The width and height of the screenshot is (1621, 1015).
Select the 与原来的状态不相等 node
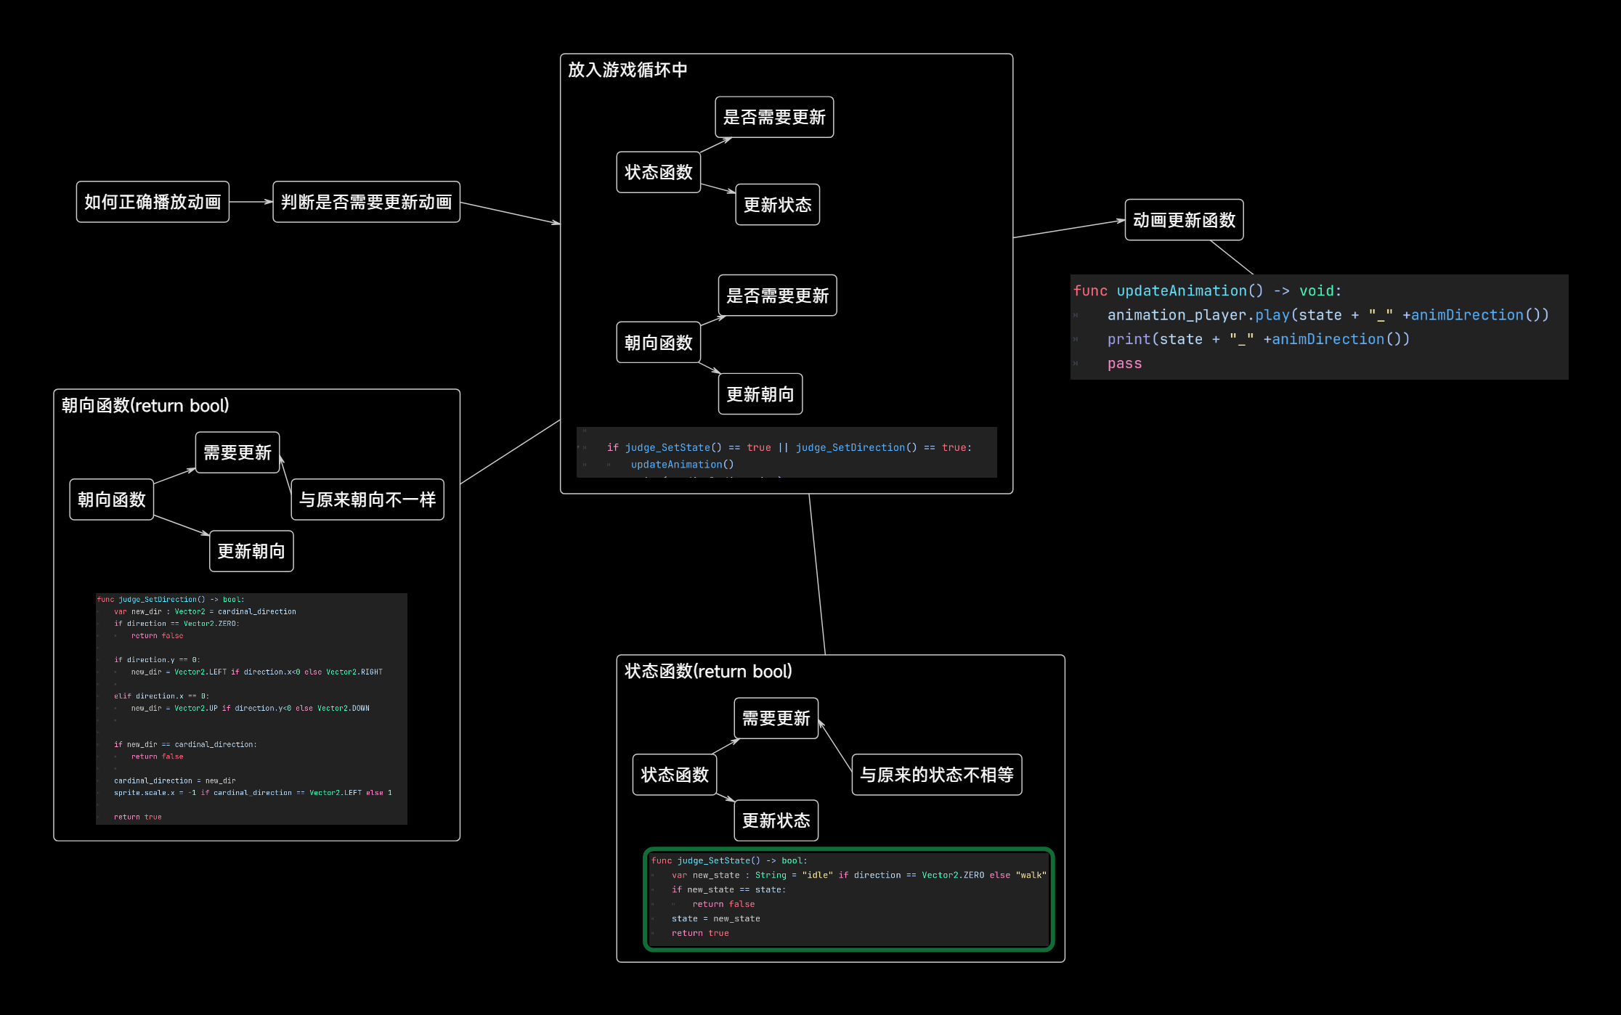tap(936, 775)
